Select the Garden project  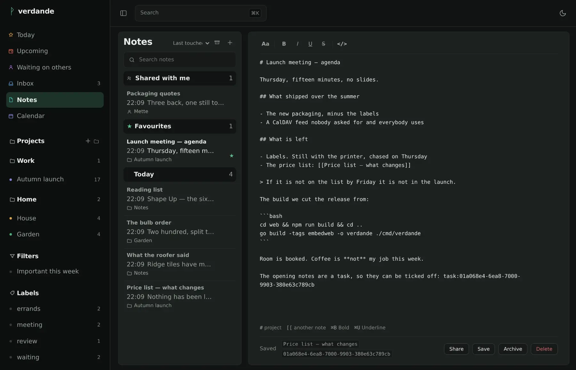pyautogui.click(x=55, y=234)
